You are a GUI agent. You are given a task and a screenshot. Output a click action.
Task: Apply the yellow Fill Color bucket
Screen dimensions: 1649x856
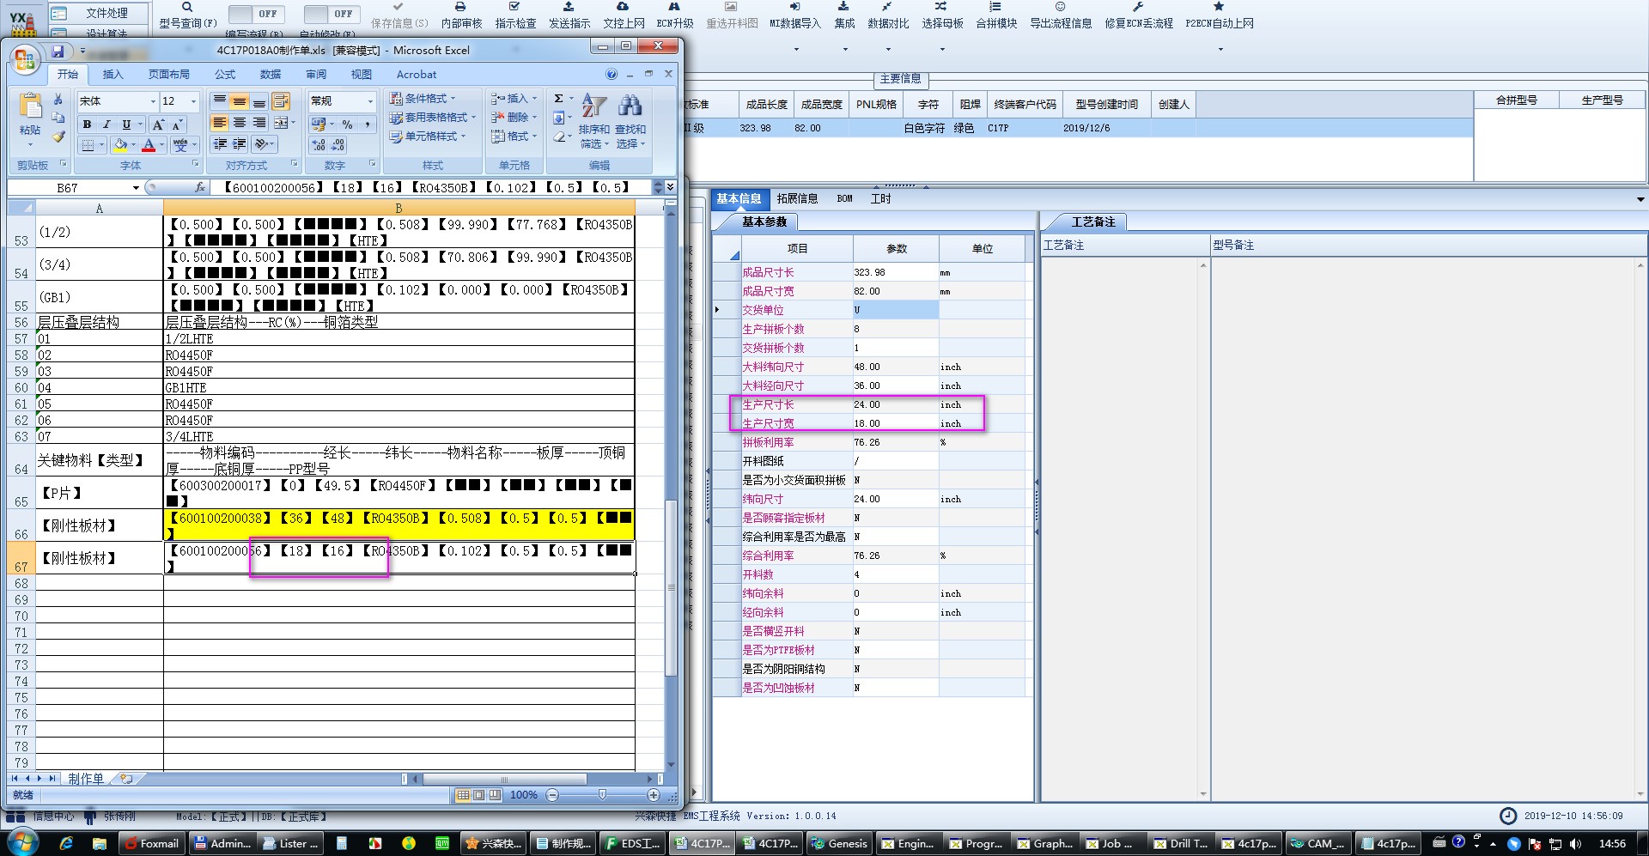(x=121, y=144)
